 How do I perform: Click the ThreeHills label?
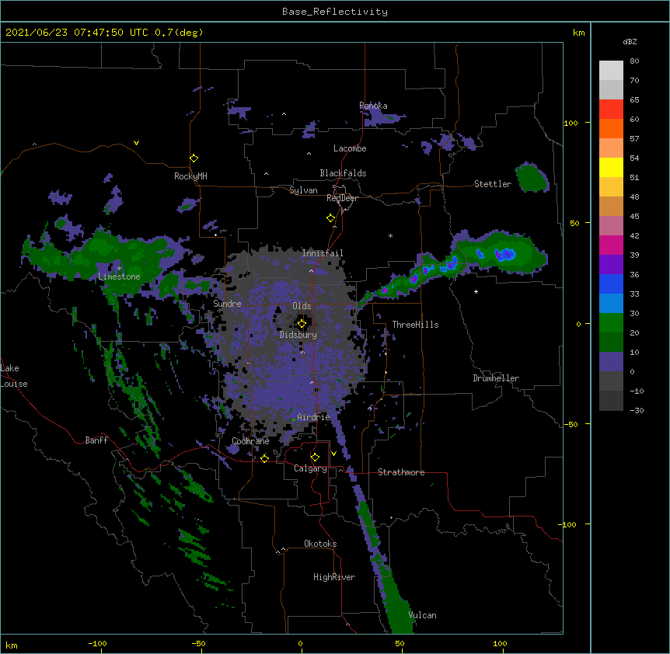(x=415, y=325)
